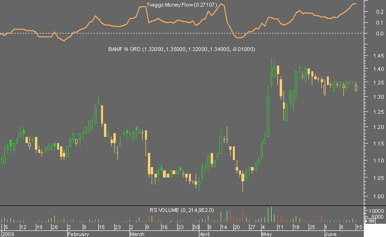
Task: Select the 1.00 price axis label
Action: tap(378, 196)
